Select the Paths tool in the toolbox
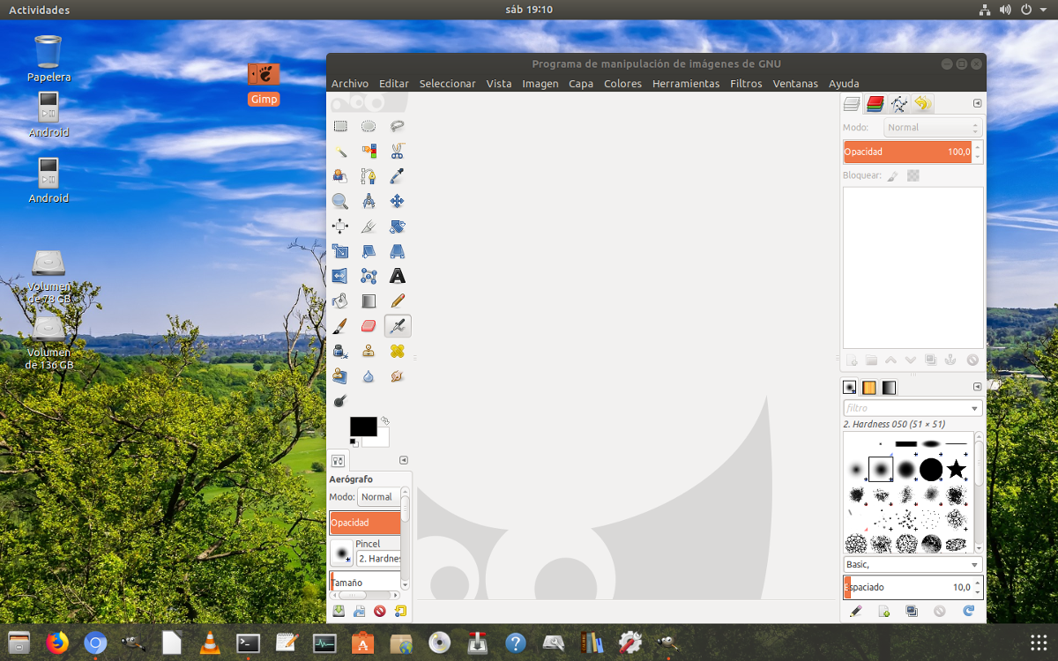The height and width of the screenshot is (661, 1058). click(369, 175)
